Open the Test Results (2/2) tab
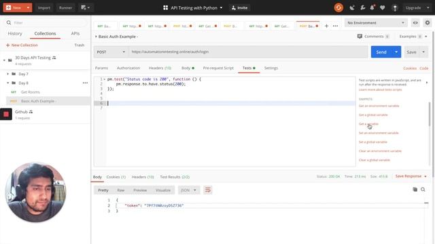 click(175, 177)
